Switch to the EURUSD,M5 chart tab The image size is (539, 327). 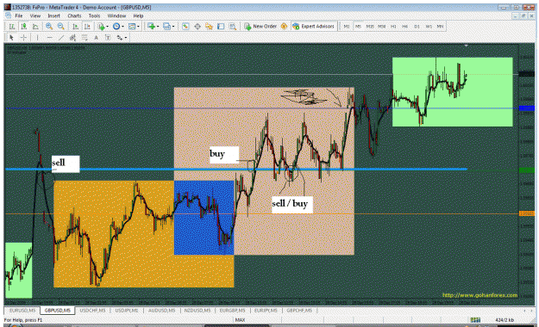tap(22, 311)
